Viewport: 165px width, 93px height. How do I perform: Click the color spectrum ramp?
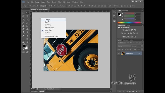point(129,22)
